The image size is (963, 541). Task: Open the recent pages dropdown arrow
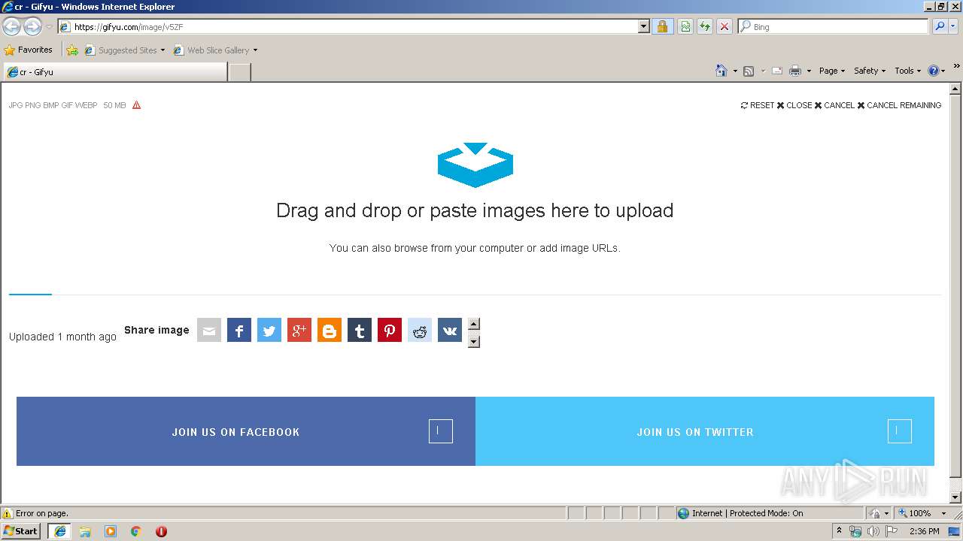tap(49, 27)
